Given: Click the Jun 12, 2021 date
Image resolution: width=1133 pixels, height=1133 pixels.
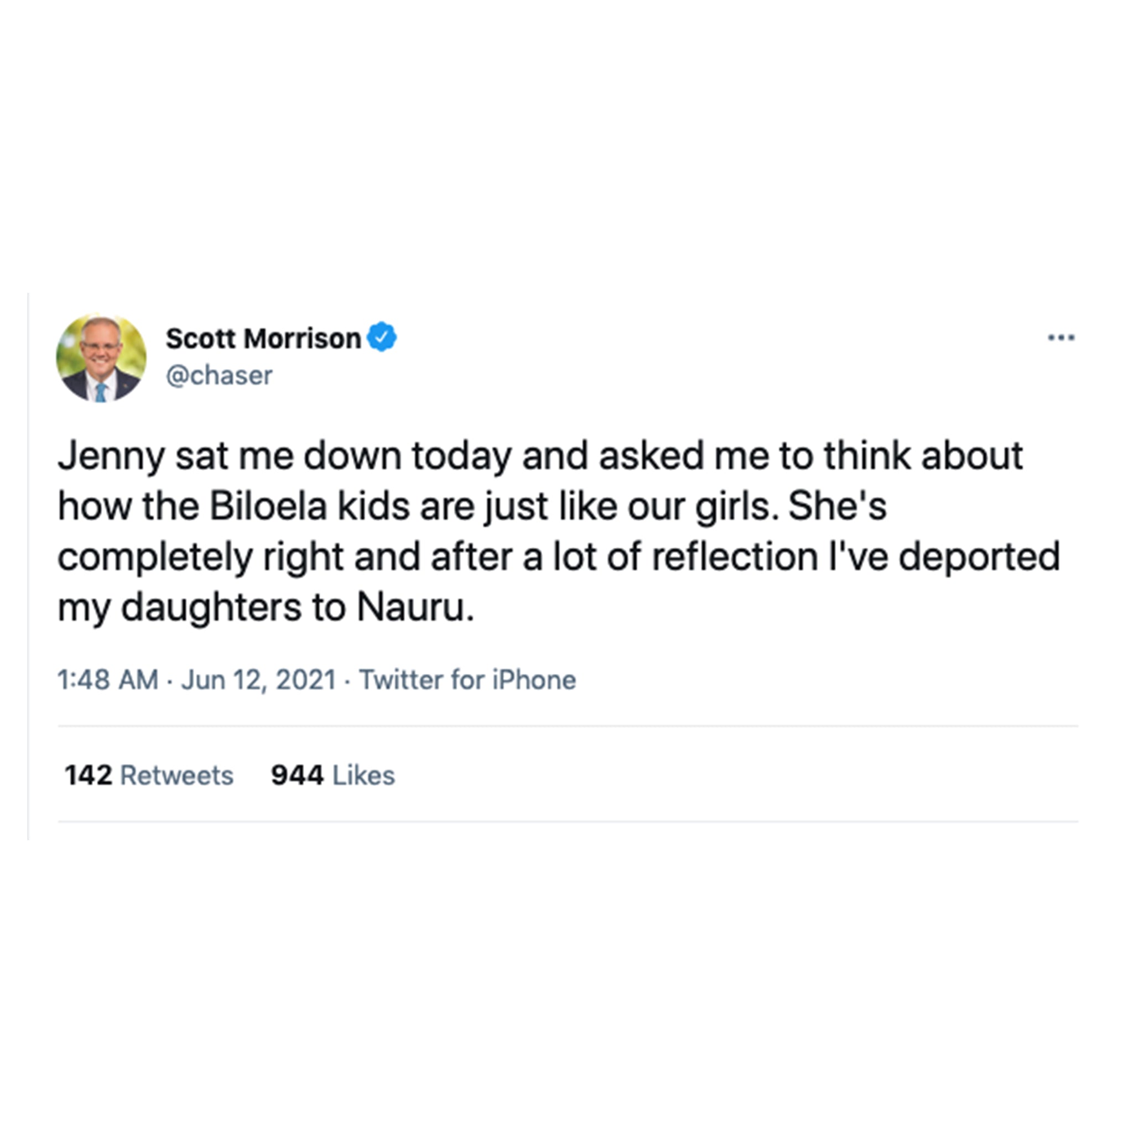Looking at the screenshot, I should tap(258, 680).
